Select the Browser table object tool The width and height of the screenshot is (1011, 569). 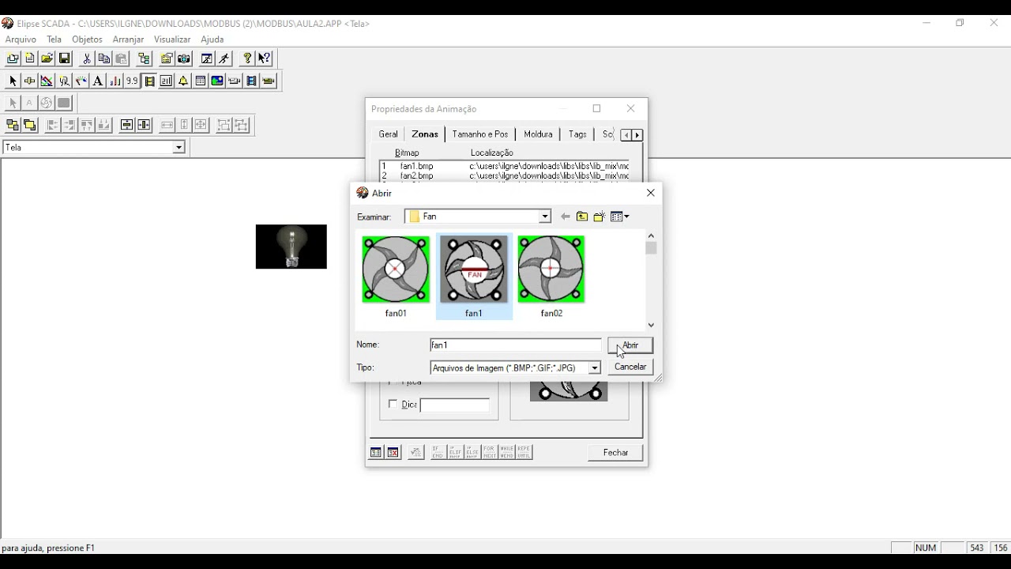pos(201,81)
